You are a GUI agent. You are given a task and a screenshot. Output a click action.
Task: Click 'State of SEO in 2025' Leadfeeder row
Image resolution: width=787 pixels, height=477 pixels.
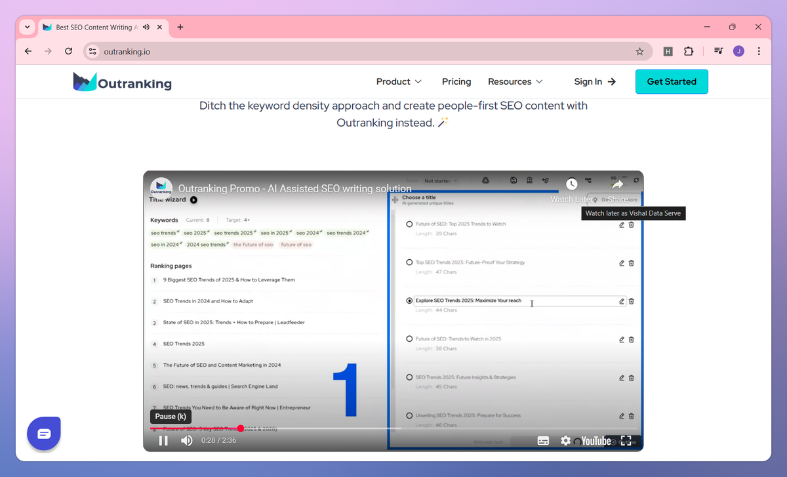233,322
